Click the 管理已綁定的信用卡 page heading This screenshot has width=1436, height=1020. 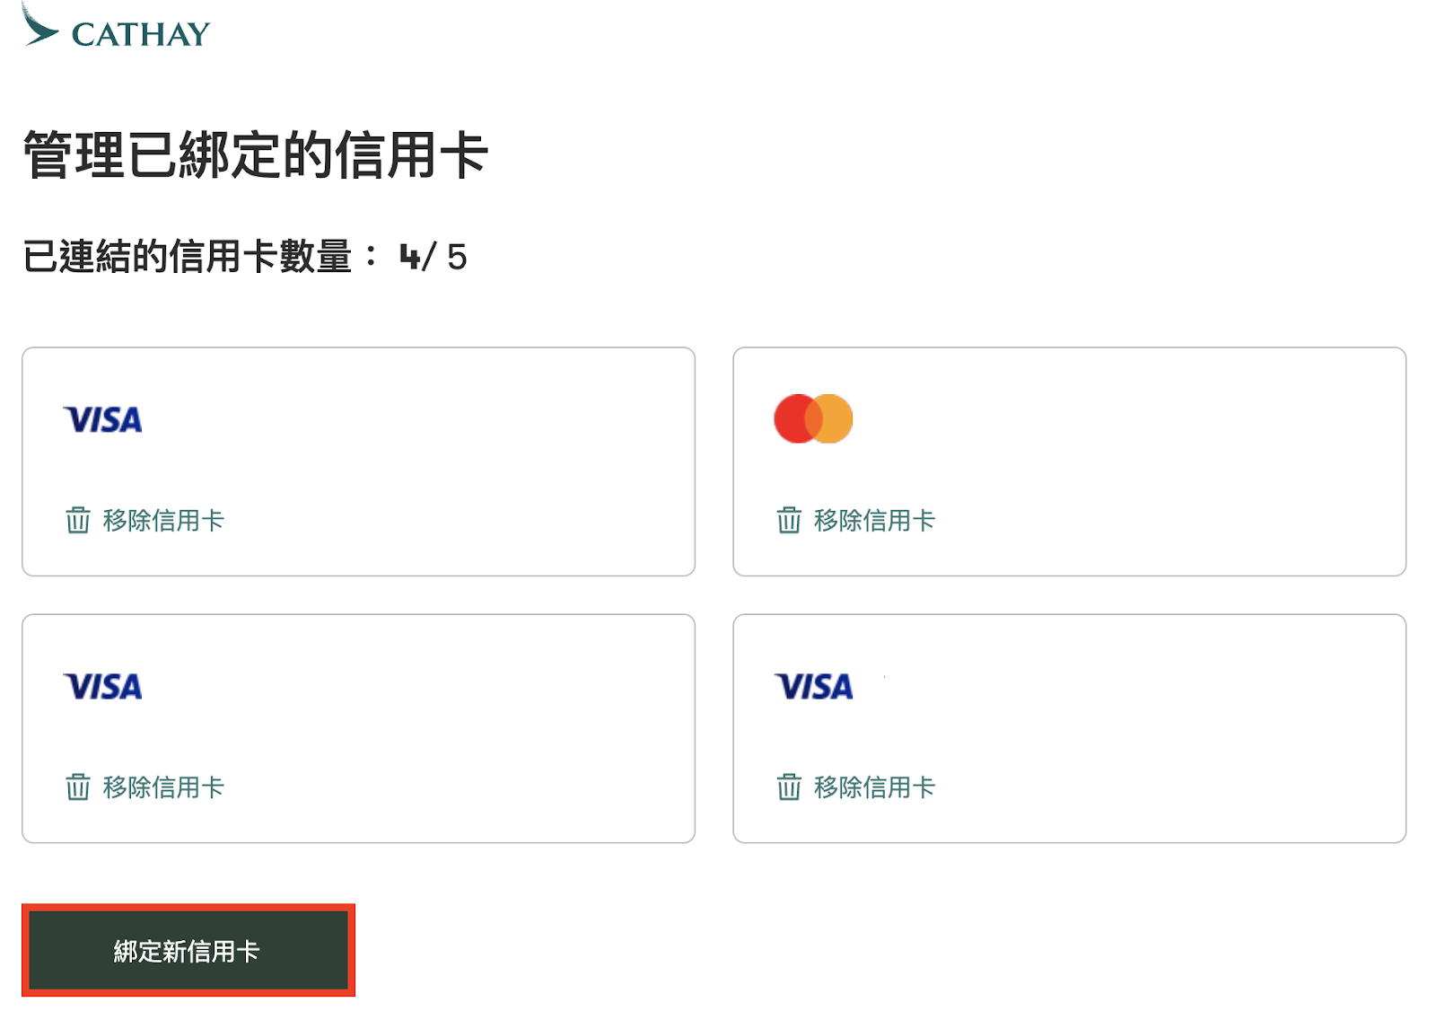tap(256, 154)
